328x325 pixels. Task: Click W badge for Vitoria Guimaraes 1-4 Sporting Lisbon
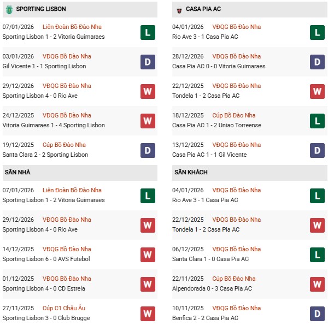coord(147,121)
